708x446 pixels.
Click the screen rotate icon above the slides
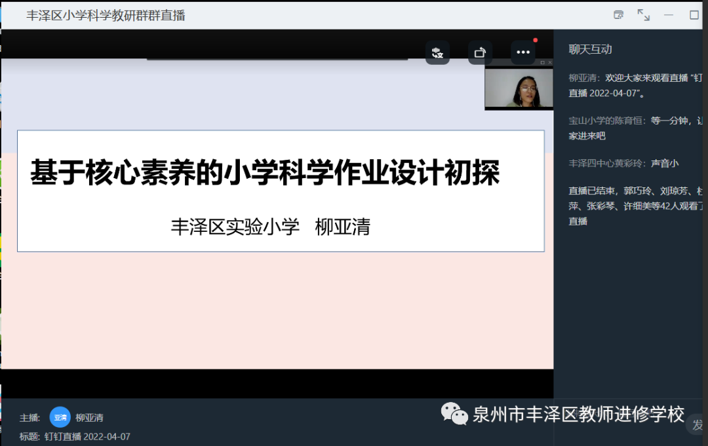480,52
